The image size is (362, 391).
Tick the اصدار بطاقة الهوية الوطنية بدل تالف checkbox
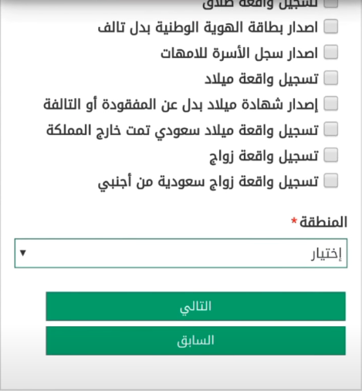point(331,26)
